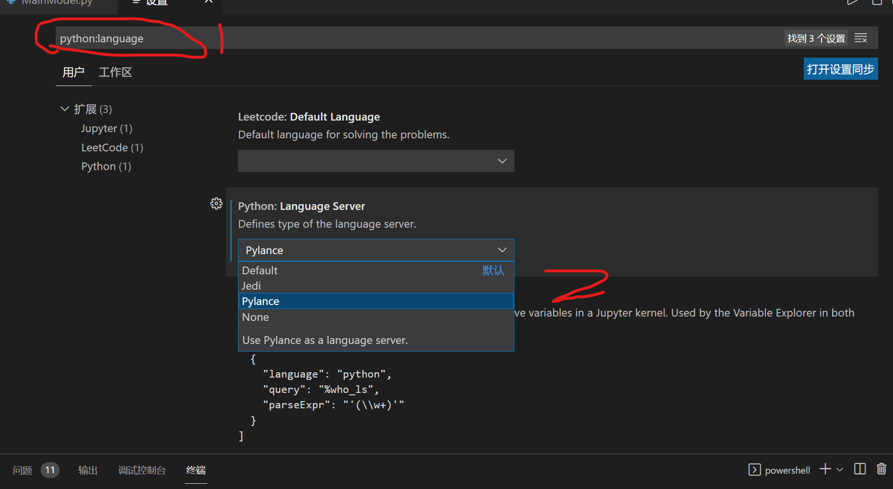This screenshot has width=893, height=489.
Task: Switch to the 工作区 settings tab
Action: [x=115, y=72]
